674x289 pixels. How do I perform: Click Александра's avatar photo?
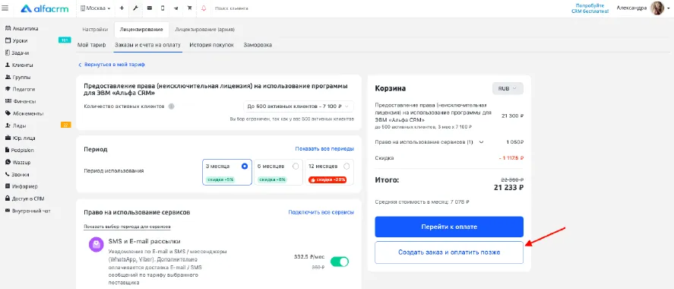[x=657, y=8]
